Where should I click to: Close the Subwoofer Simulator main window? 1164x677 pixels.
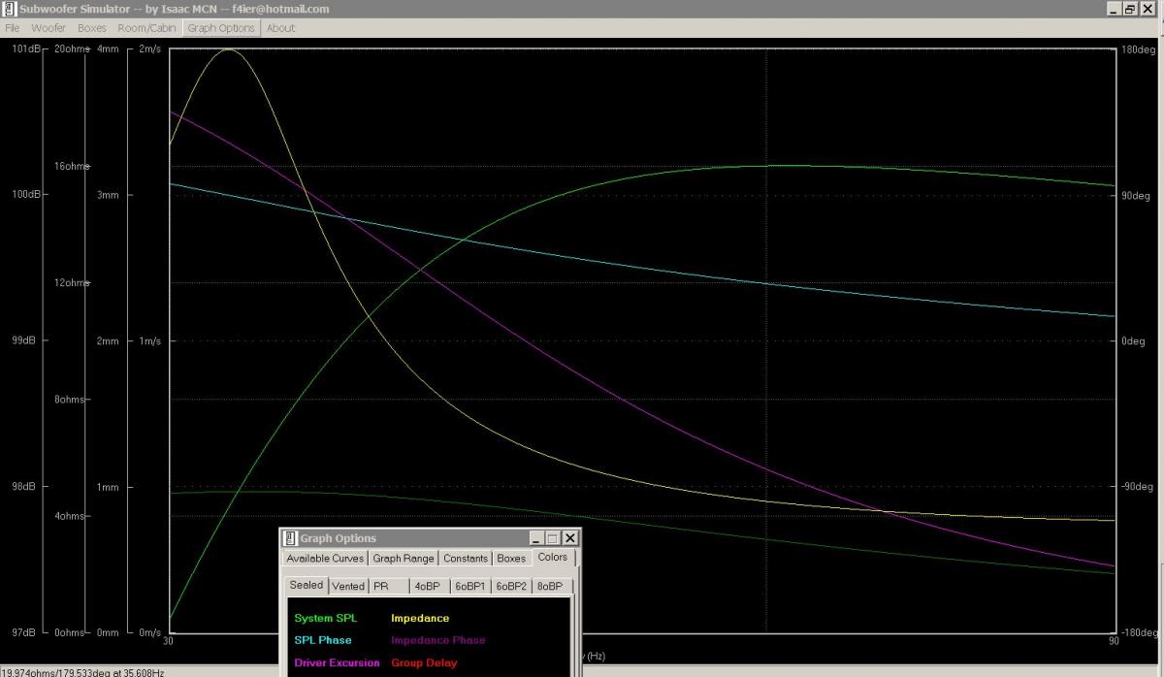pyautogui.click(x=1148, y=9)
